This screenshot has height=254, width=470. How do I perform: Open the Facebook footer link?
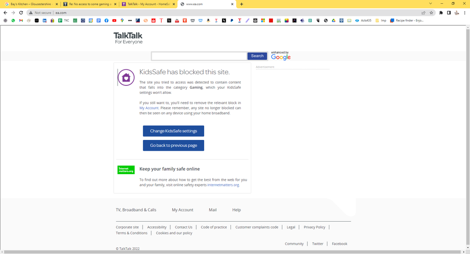(340, 244)
